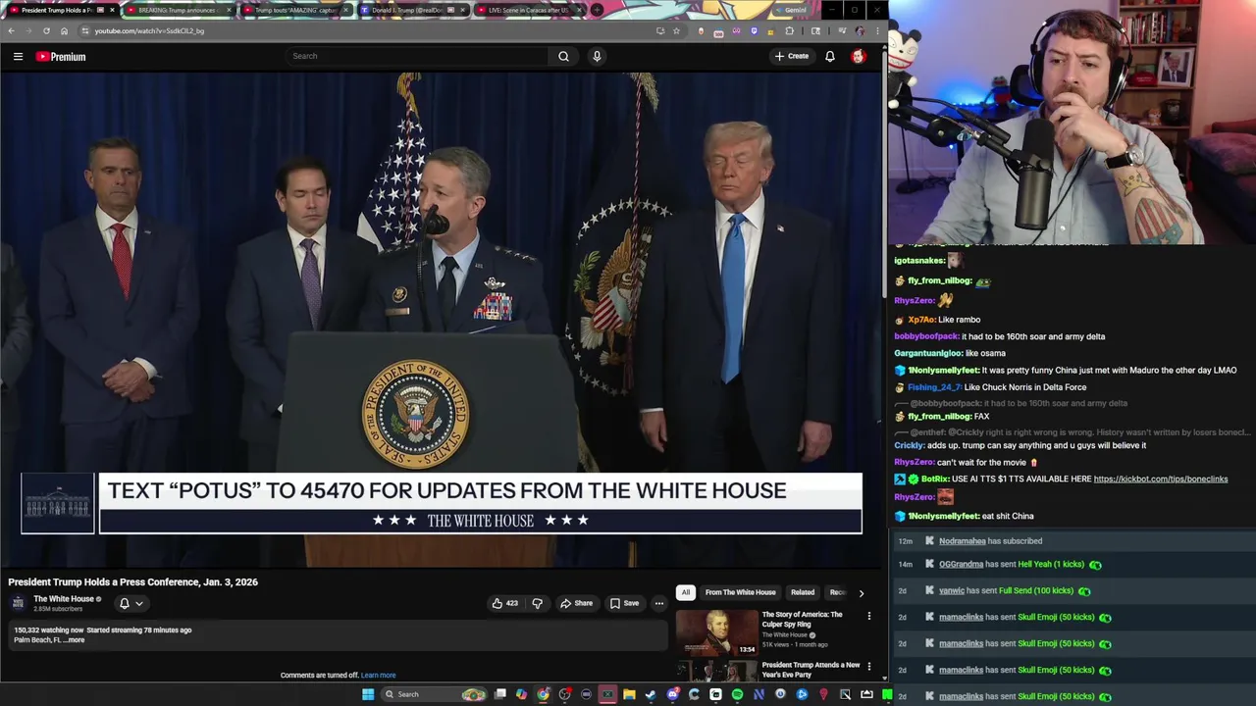Open Nodramahea's profile in activity feed

pos(963,541)
